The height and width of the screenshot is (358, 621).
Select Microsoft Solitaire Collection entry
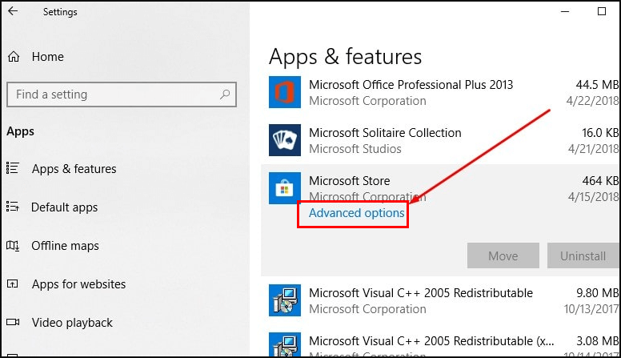385,133
